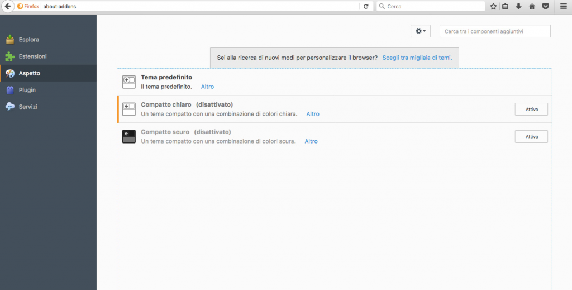Click the Tema predefinito theme icon
This screenshot has height=290, width=572.
[129, 82]
